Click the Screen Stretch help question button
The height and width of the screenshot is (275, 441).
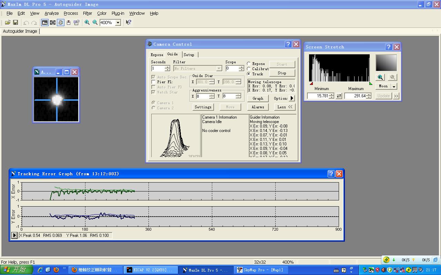389,47
